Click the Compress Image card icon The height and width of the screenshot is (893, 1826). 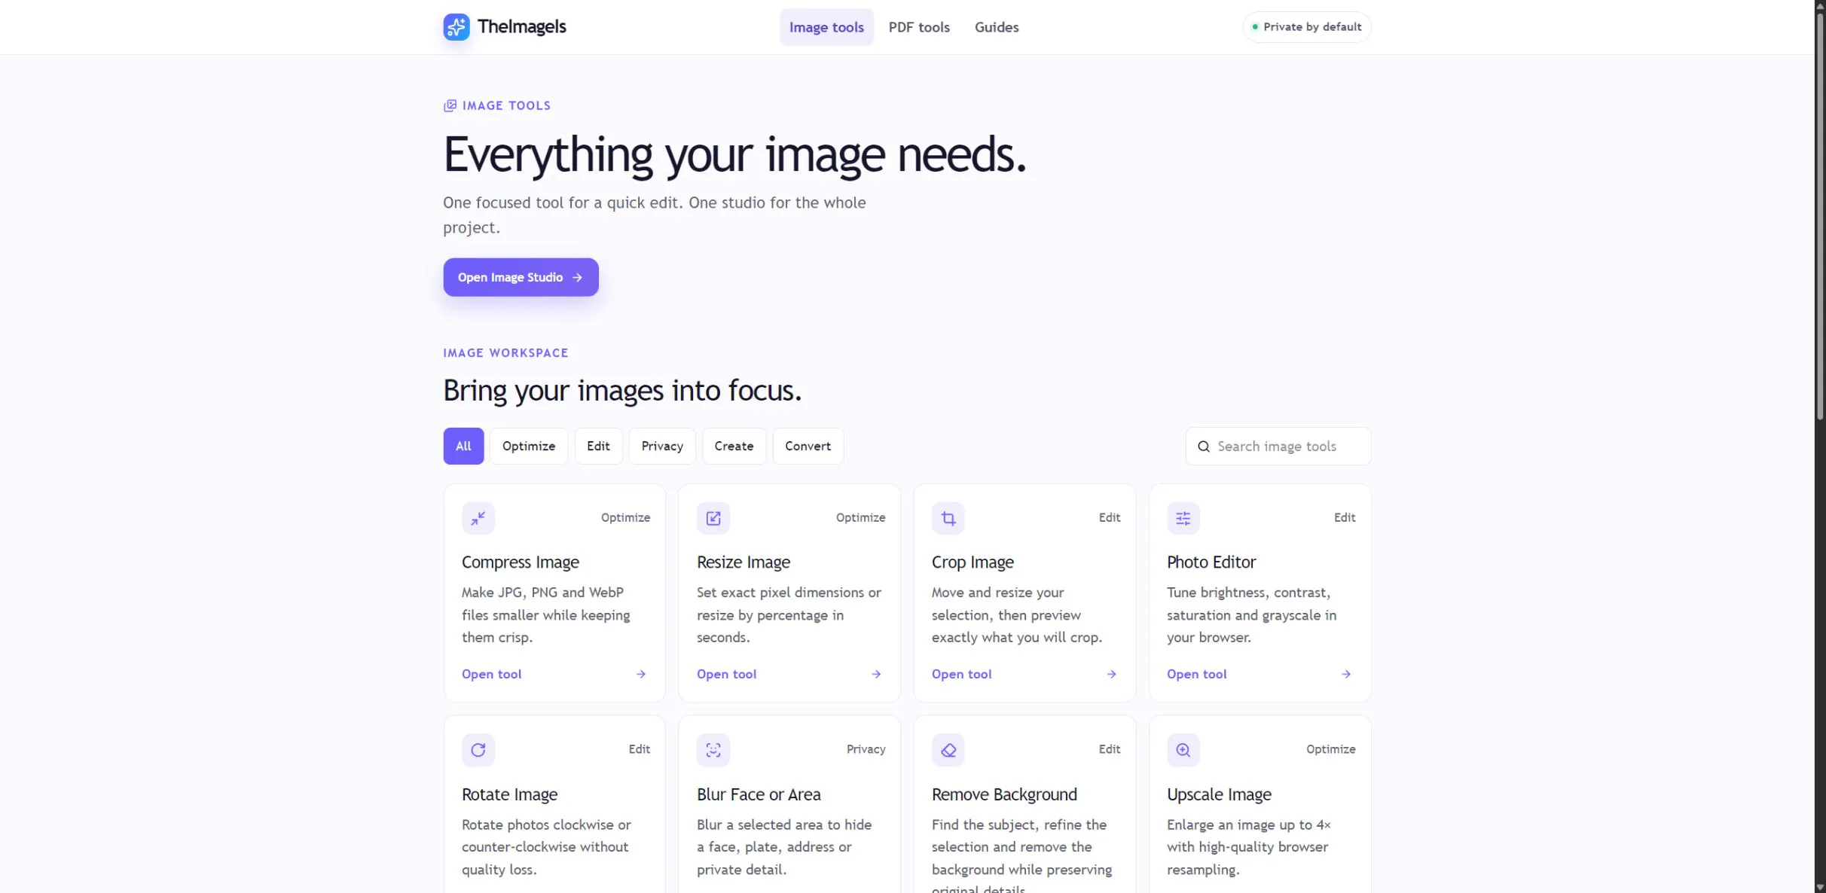(x=478, y=518)
